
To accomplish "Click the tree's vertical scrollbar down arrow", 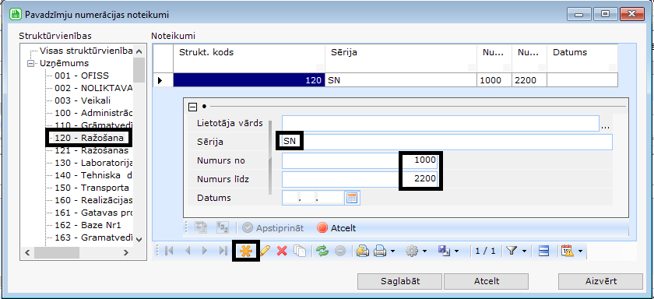I will pos(139,239).
